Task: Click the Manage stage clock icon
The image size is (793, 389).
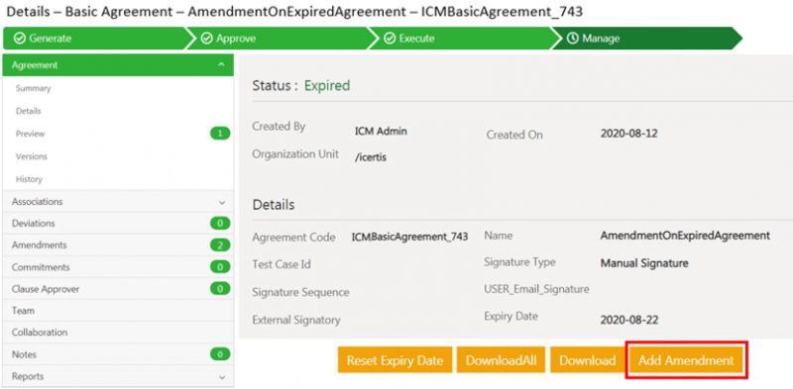Action: pos(572,39)
